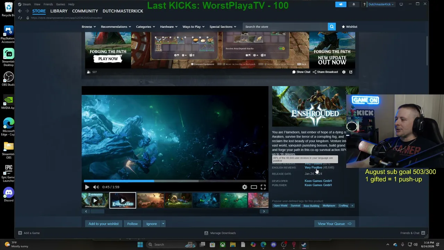Image resolution: width=444 pixels, height=250 pixels.
Task: Open Discord from the taskbar
Action: click(x=274, y=244)
